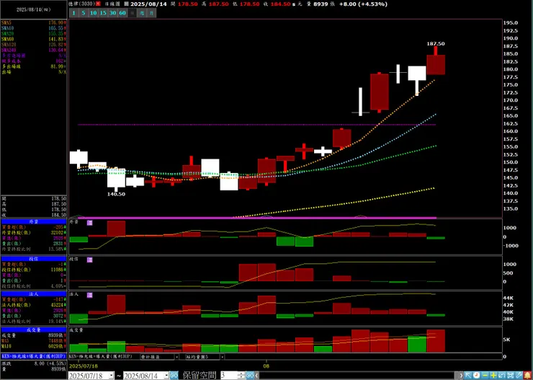Click the date box 2025/08/14 at top left

33,9
